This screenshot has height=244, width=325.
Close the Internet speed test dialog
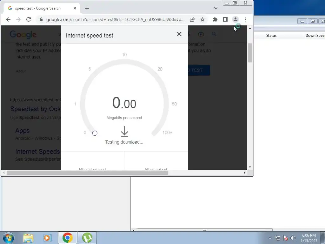(179, 34)
